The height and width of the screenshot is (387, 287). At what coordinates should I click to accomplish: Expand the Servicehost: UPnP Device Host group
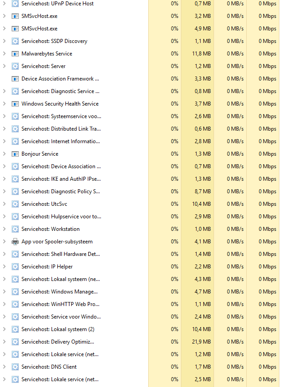[x=4, y=4]
